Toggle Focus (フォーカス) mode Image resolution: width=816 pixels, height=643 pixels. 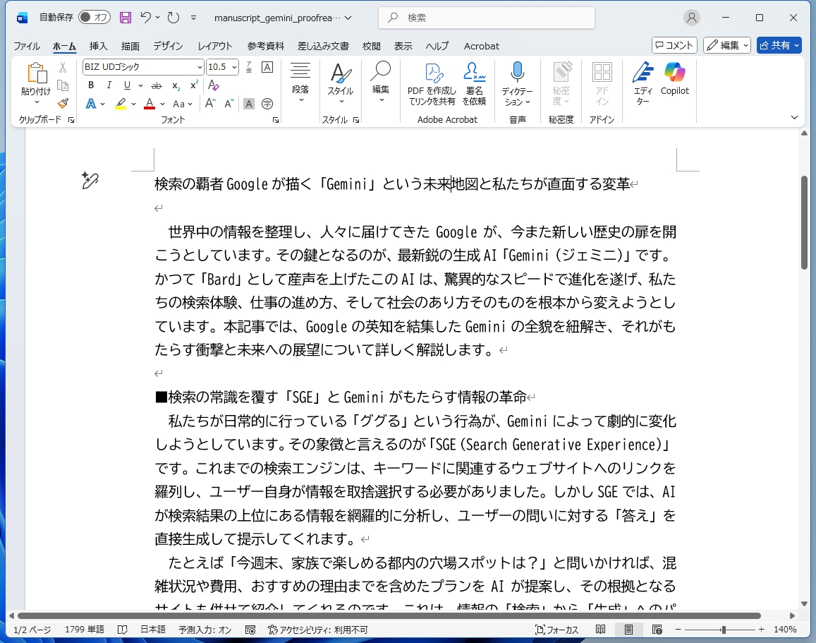(557, 630)
